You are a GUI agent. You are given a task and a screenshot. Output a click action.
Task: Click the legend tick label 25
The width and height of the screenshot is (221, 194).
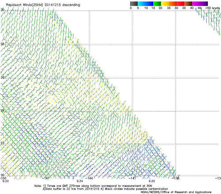click(x=169, y=8)
